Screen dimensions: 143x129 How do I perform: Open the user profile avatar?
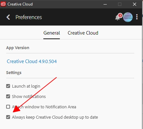pyautogui.click(x=128, y=17)
